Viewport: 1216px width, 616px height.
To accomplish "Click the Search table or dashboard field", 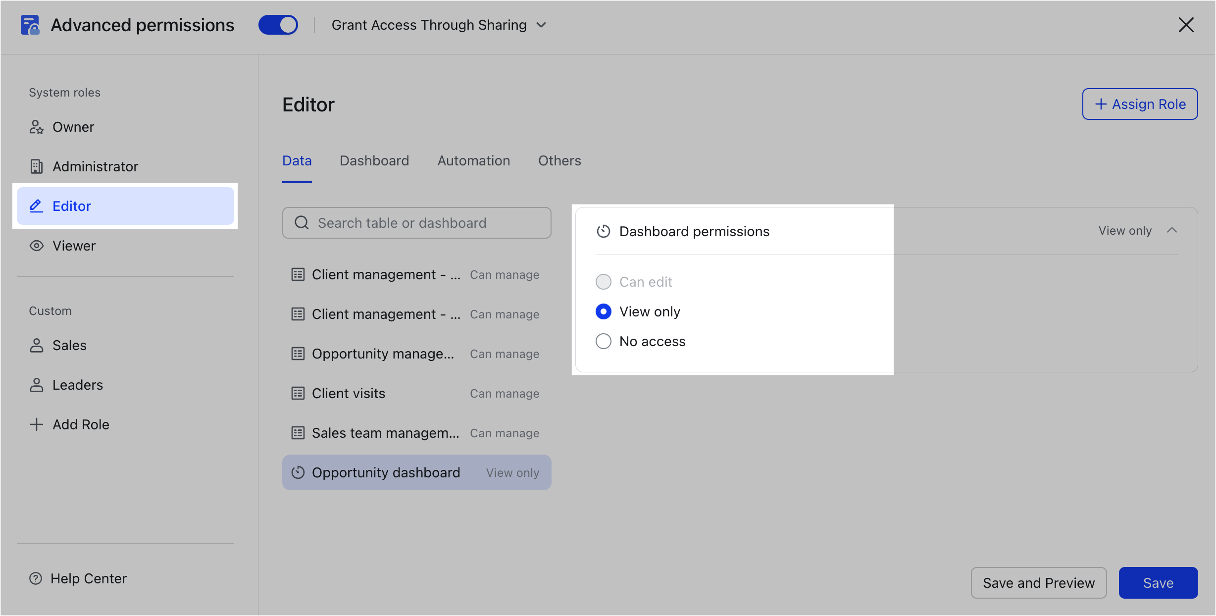I will point(416,223).
